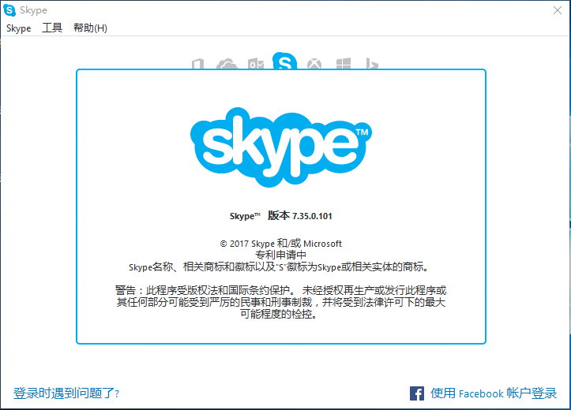Screen dimensions: 571x410
Task: Click the version text 7.35.0.101
Action: click(x=312, y=216)
